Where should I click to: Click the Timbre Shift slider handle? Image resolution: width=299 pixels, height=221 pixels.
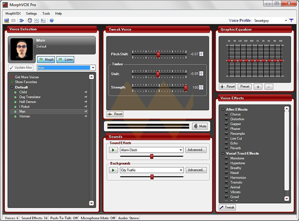(158, 74)
